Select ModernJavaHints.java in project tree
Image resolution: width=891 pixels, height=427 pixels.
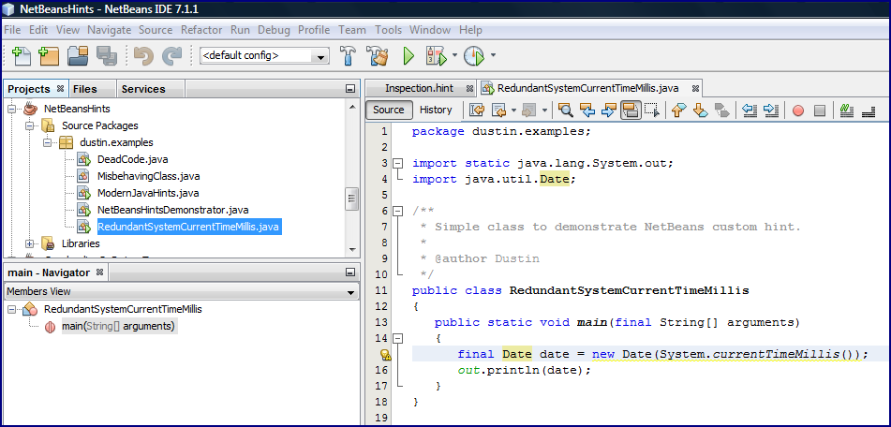tap(148, 193)
